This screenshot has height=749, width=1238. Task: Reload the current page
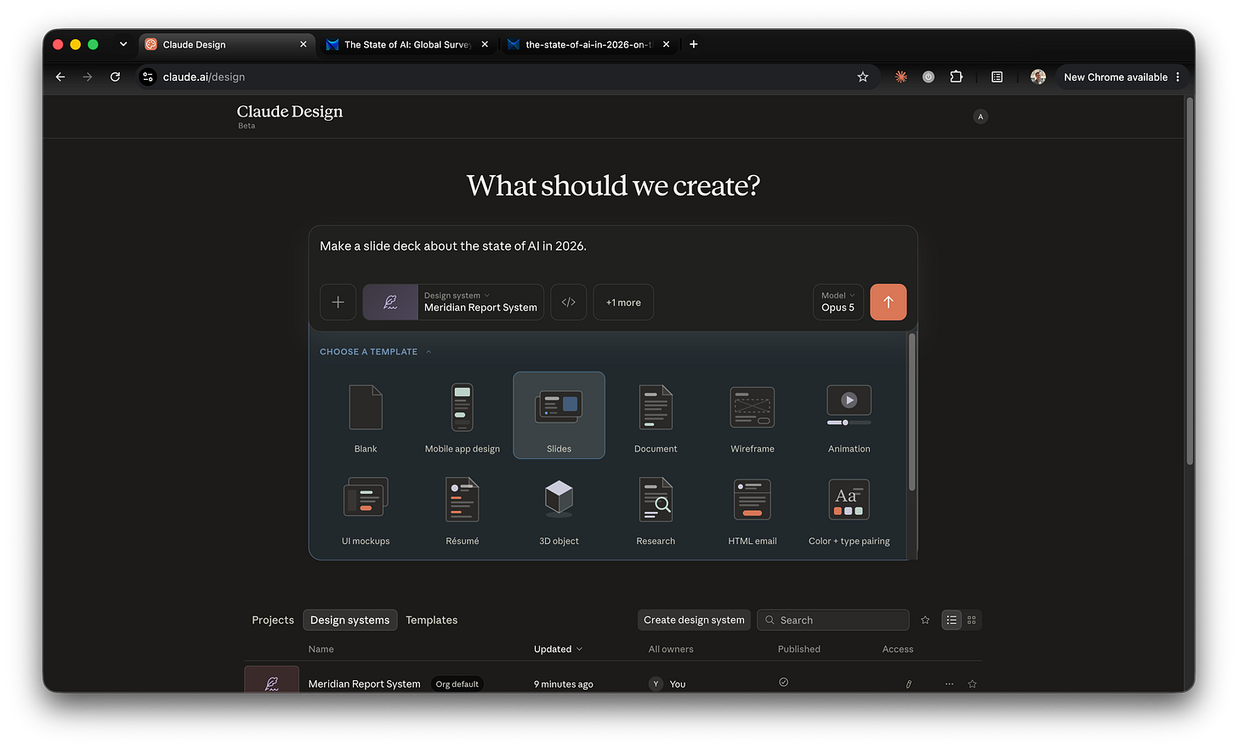pos(115,77)
